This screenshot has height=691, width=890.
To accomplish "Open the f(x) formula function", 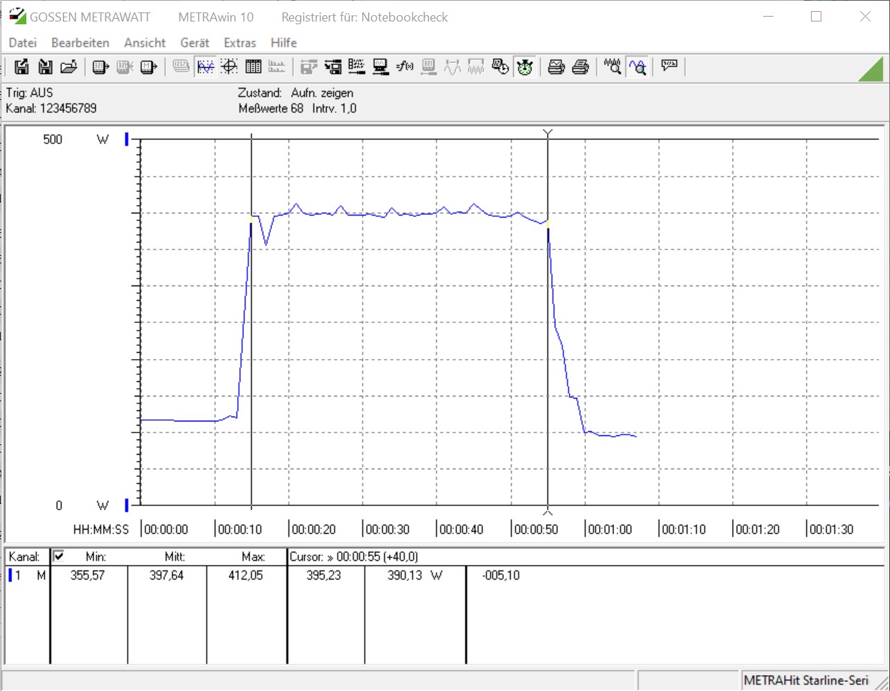I will tap(405, 67).
